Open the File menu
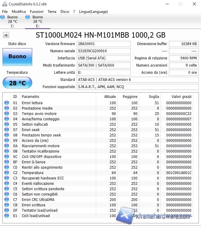Viewport: 201px width, 226px height. click(5, 12)
